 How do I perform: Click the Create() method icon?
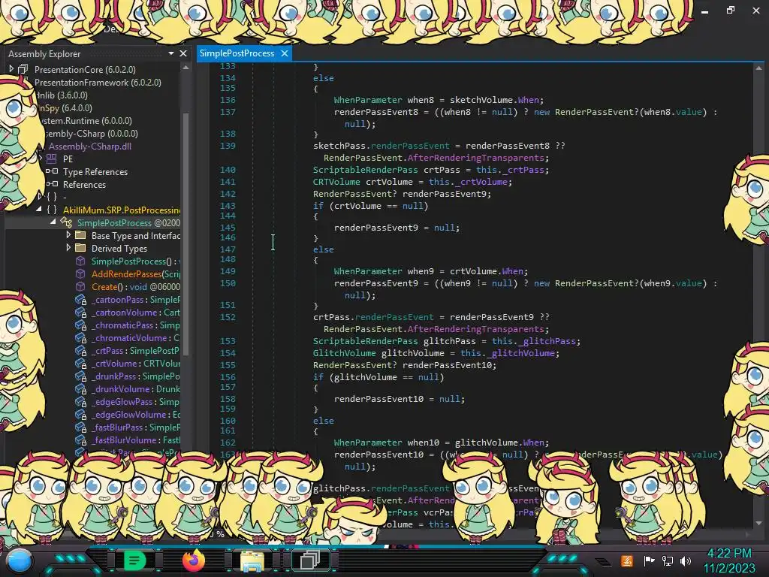click(80, 286)
